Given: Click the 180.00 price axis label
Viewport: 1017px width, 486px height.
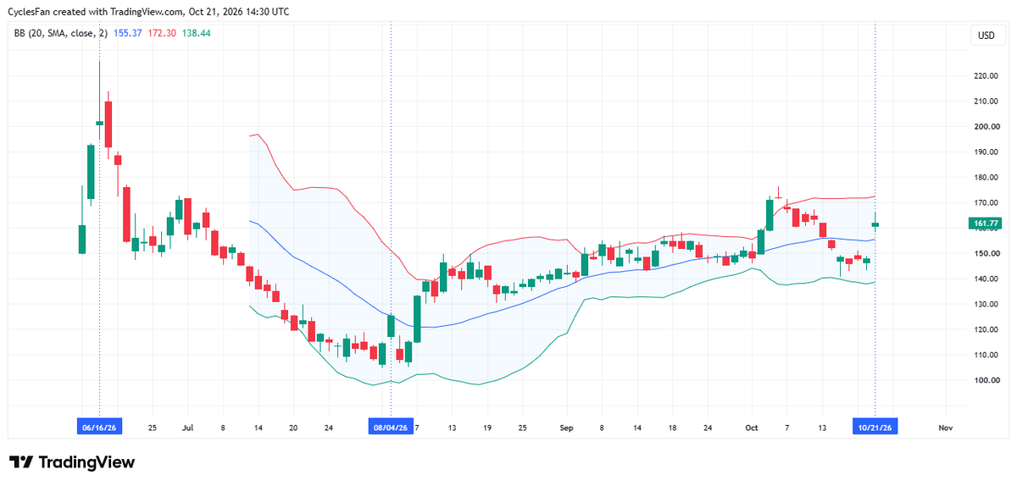Looking at the screenshot, I should coord(986,177).
